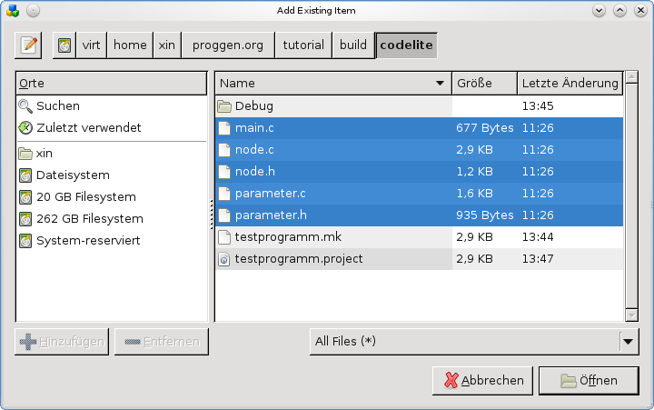Sort files by Größe column header
Screen dimensions: 654x410
point(484,83)
